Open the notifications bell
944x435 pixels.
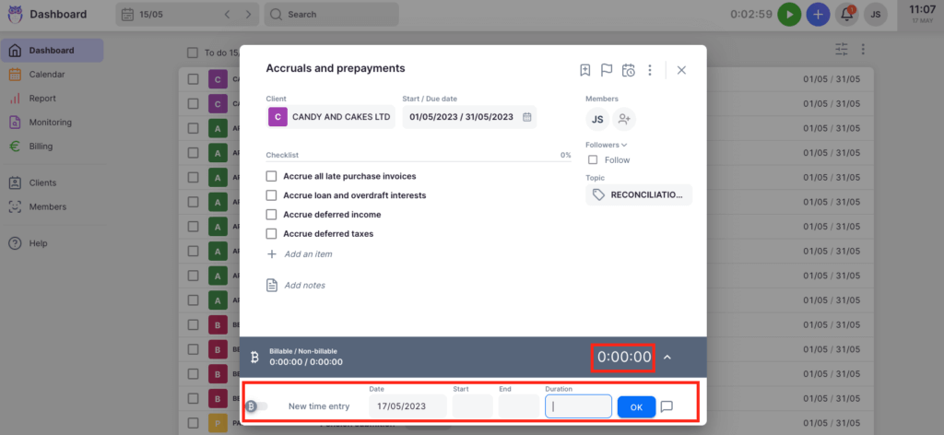coord(845,15)
